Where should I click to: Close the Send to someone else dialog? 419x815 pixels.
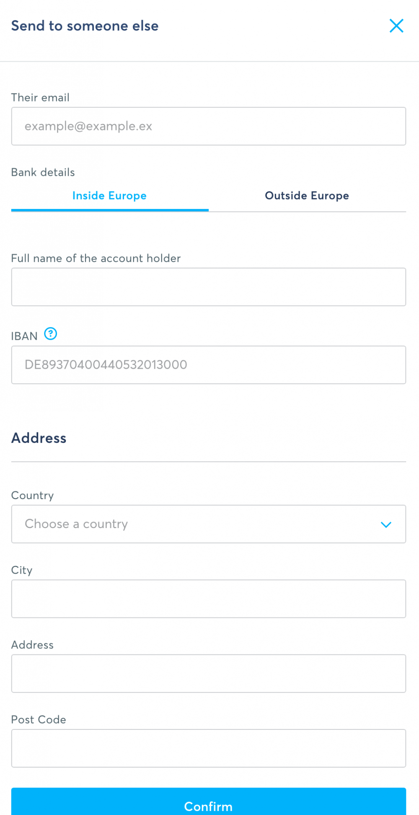[396, 26]
